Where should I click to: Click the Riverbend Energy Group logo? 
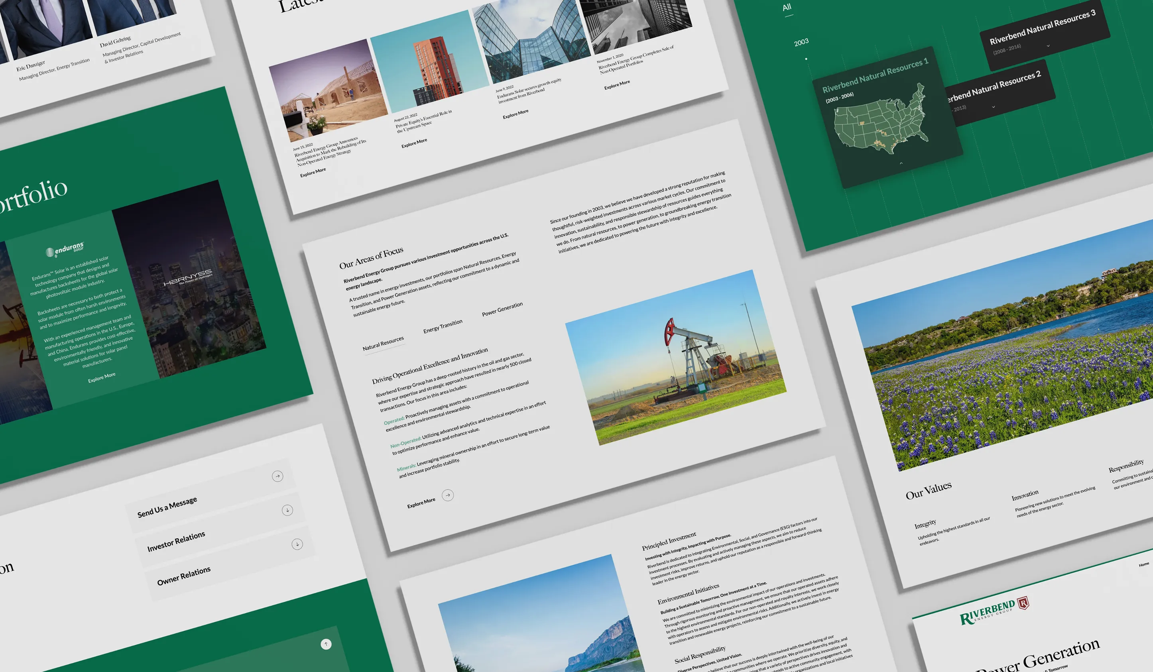click(995, 611)
